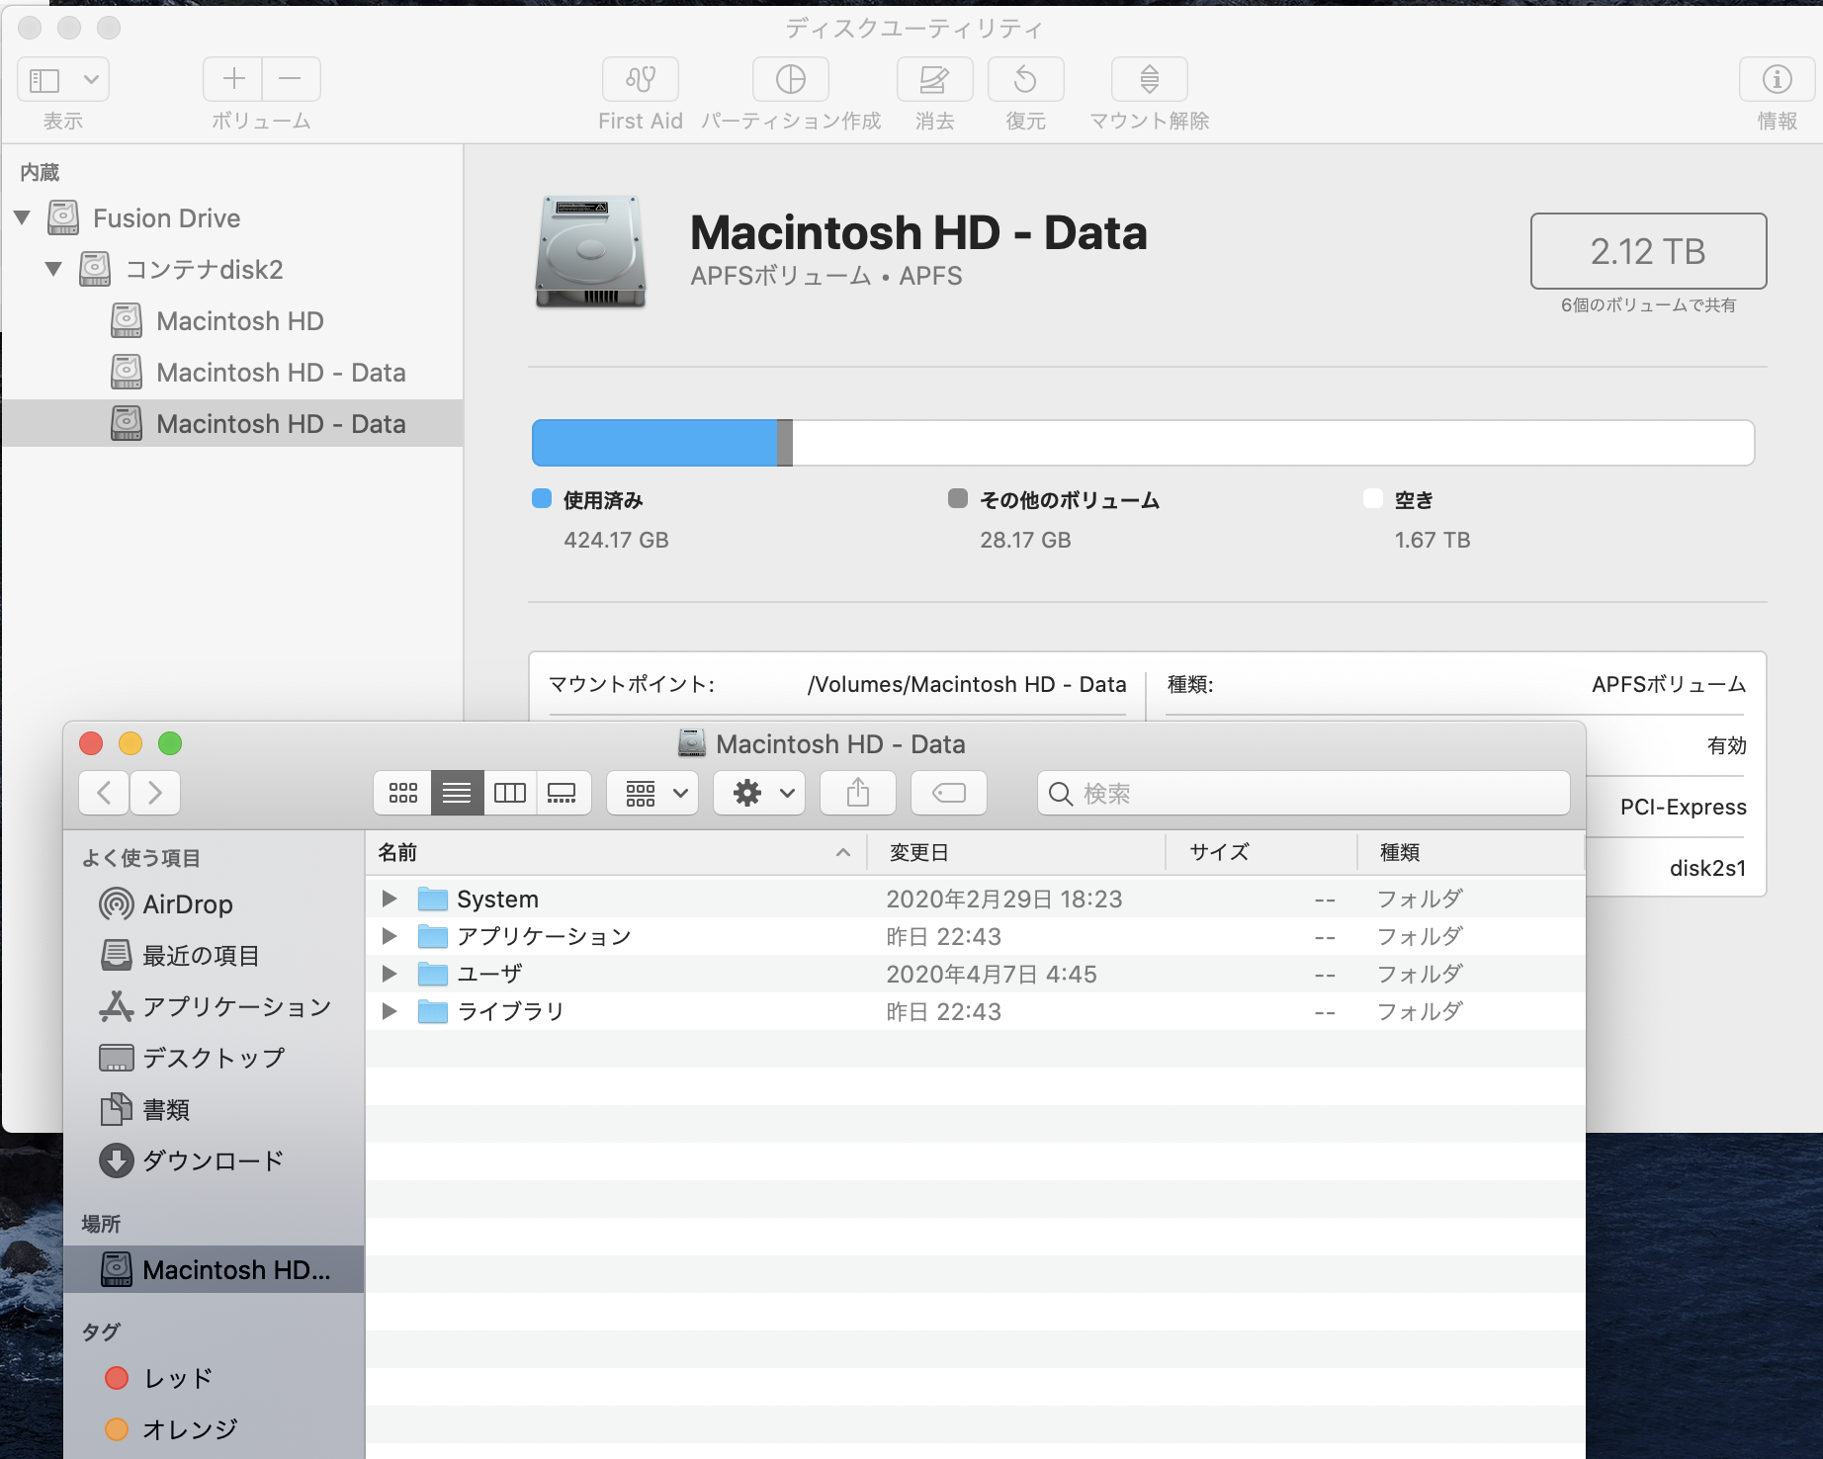Switch Finder to gallery view
The width and height of the screenshot is (1823, 1459).
point(563,793)
